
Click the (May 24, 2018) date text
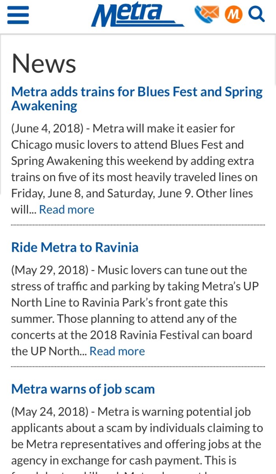coord(50,412)
